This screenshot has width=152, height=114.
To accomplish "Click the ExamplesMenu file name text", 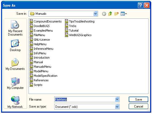I will tap(43, 31).
